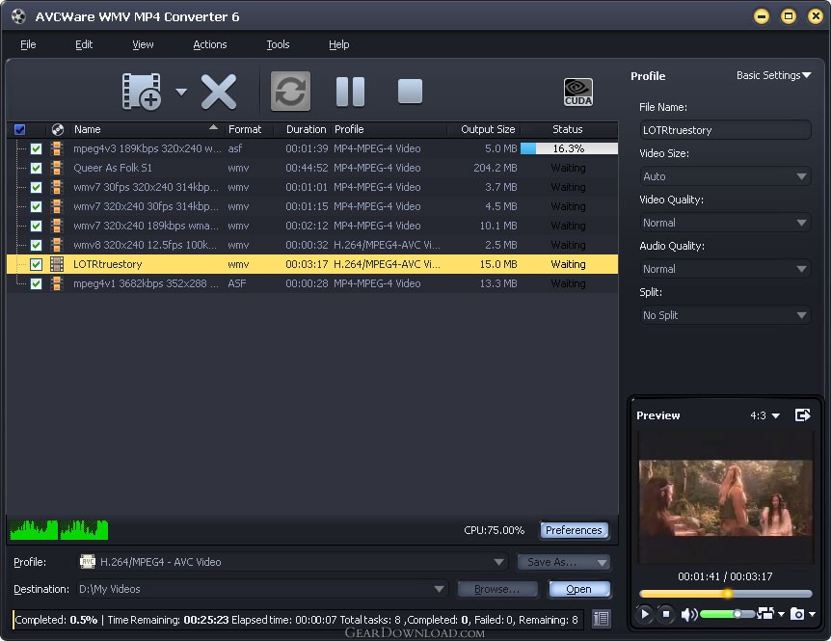This screenshot has height=641, width=831.
Task: Open the Split No Split dropdown
Action: click(725, 315)
